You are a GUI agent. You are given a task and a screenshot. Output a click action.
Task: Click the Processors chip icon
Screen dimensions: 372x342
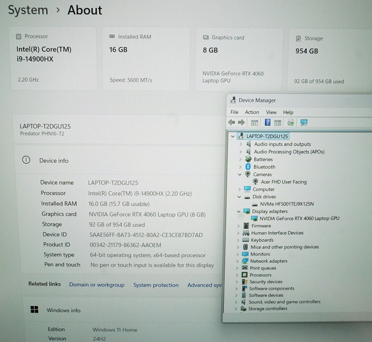click(x=244, y=275)
